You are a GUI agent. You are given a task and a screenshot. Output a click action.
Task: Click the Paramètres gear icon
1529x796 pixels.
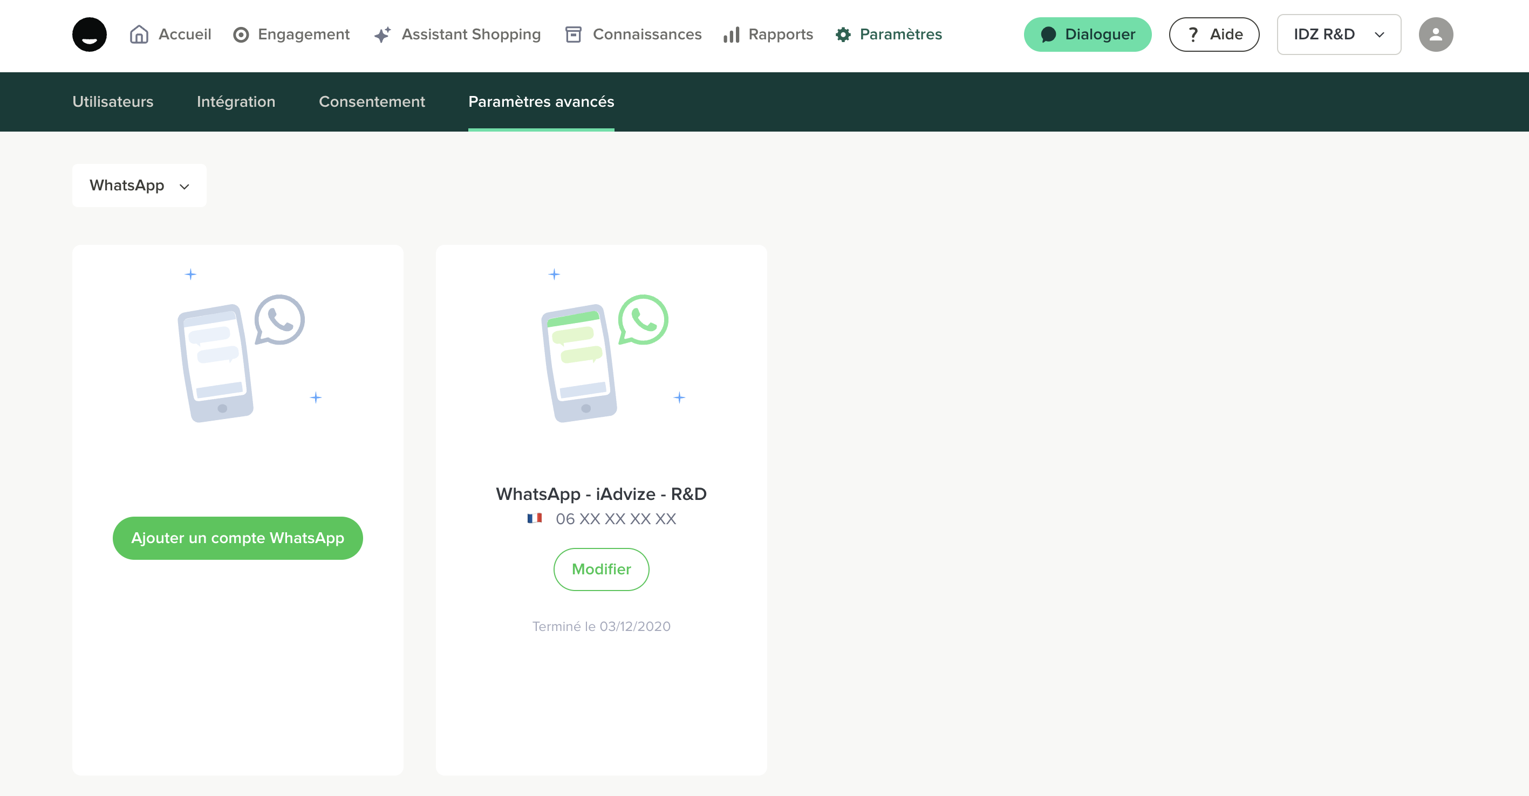coord(843,35)
